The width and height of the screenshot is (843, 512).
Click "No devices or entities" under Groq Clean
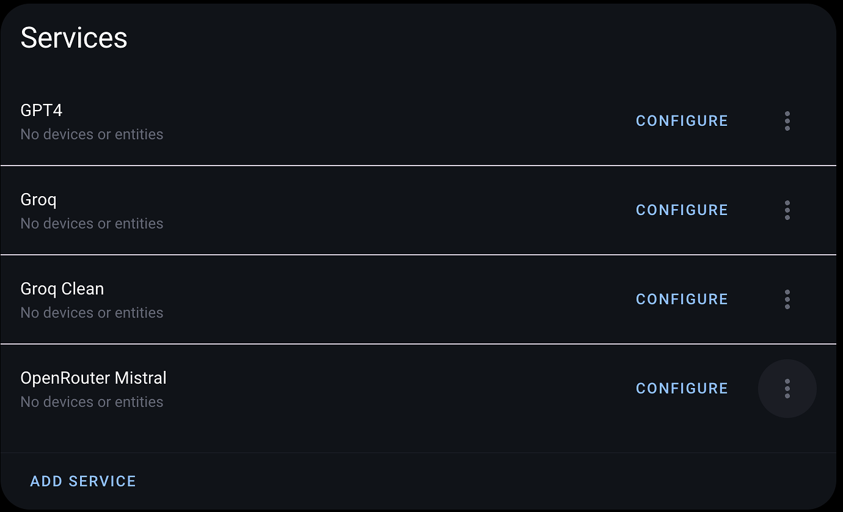(92, 313)
